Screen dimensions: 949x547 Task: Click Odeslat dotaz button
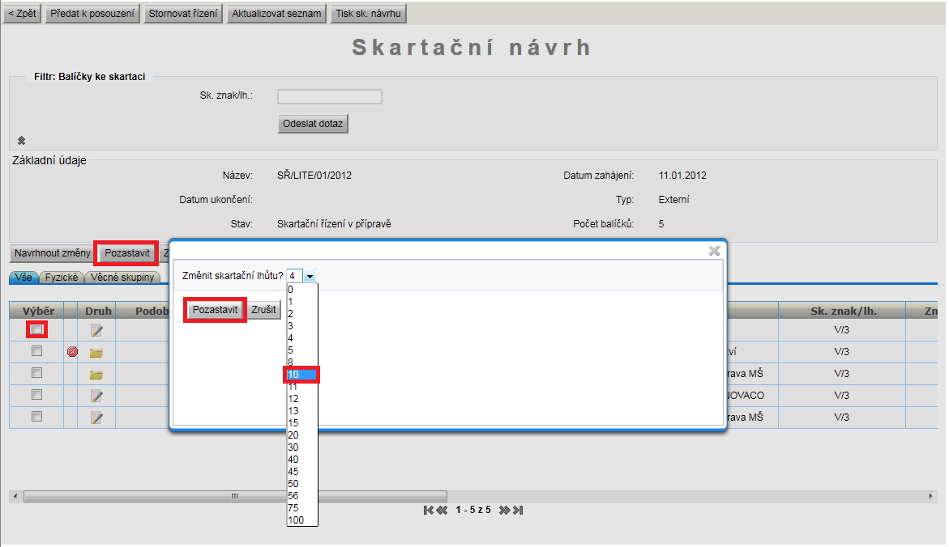pos(313,124)
